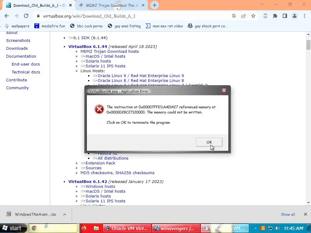This screenshot has height=233, width=311.
Task: Open Contribute sidebar link
Action: pyautogui.click(x=16, y=80)
